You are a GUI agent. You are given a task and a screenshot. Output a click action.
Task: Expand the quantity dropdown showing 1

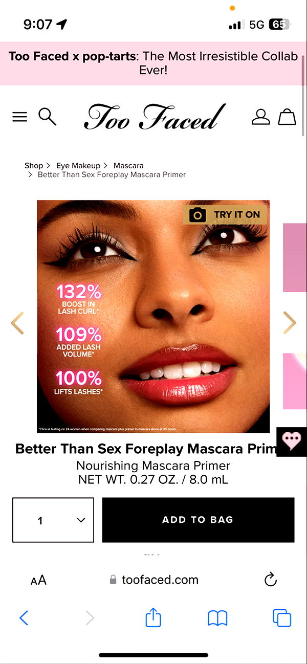coord(53,520)
